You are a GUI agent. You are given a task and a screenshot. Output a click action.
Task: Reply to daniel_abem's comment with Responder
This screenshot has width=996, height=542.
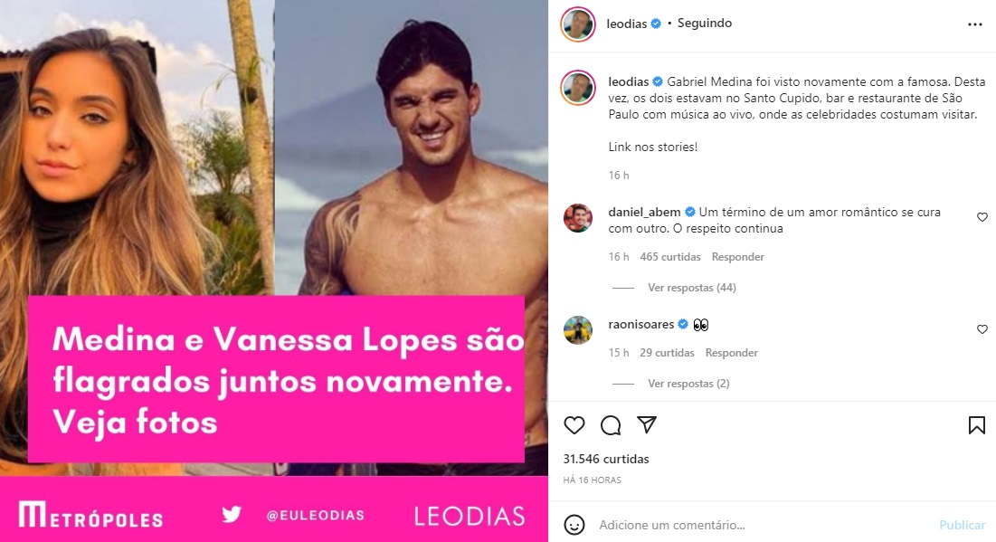tap(737, 257)
